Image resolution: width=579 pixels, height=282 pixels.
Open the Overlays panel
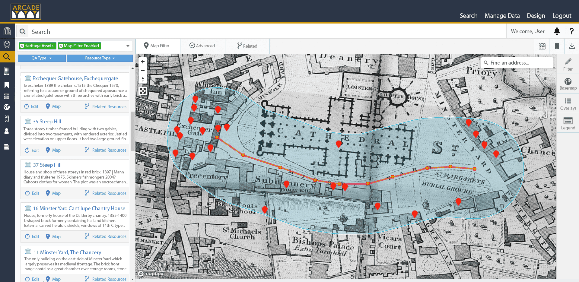point(568,104)
